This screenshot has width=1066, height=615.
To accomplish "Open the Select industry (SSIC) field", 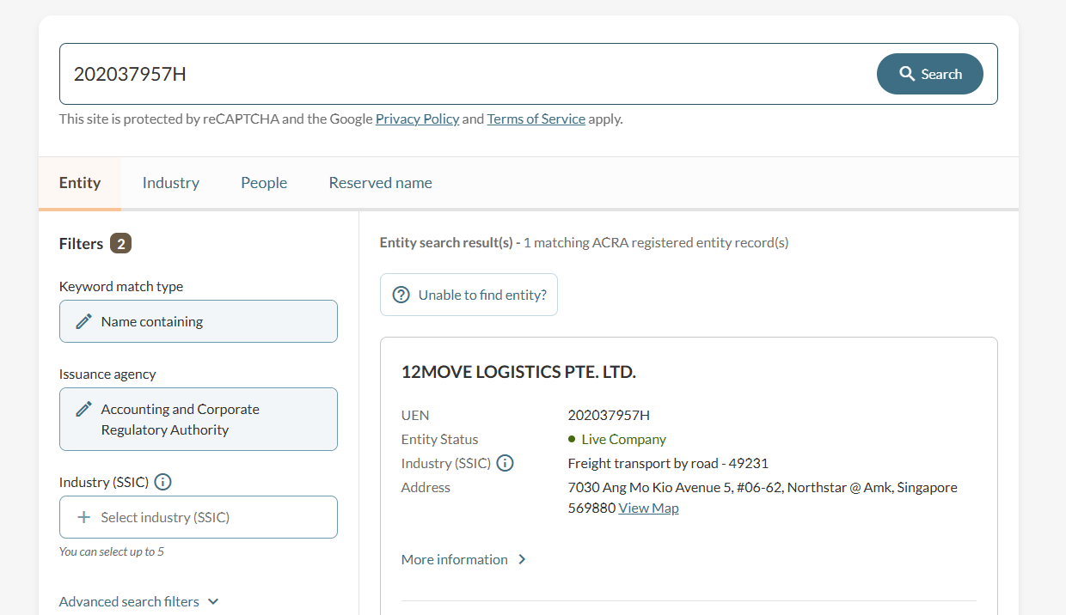I will click(x=199, y=517).
